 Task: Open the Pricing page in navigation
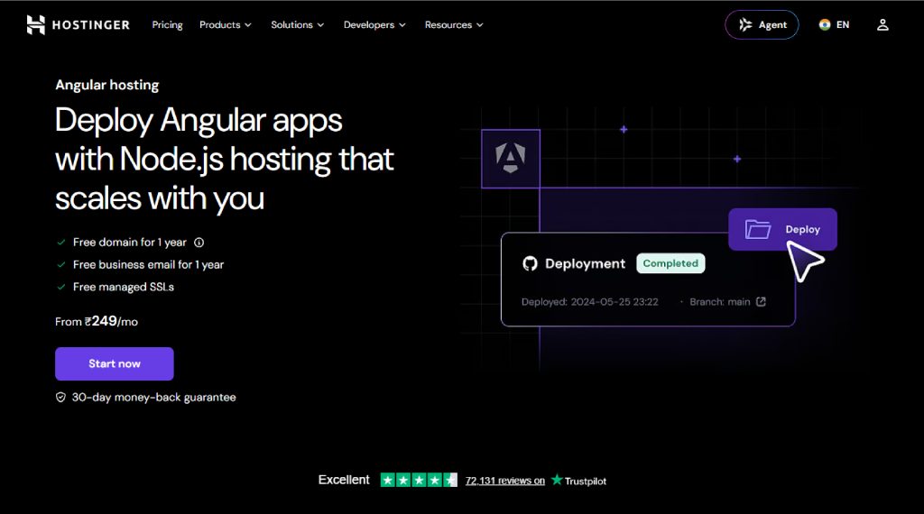[167, 24]
